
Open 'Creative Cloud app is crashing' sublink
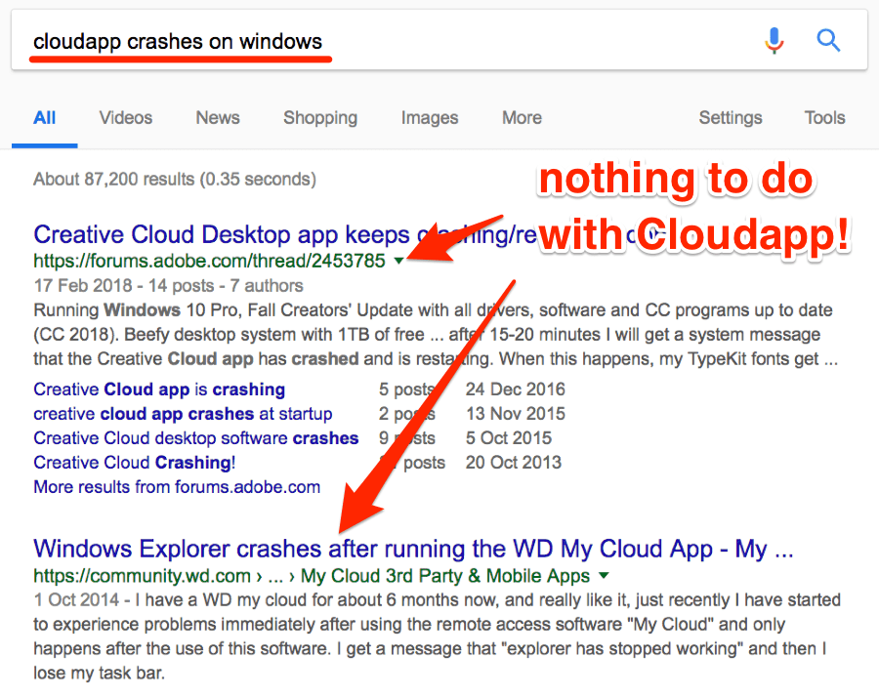[x=159, y=389]
